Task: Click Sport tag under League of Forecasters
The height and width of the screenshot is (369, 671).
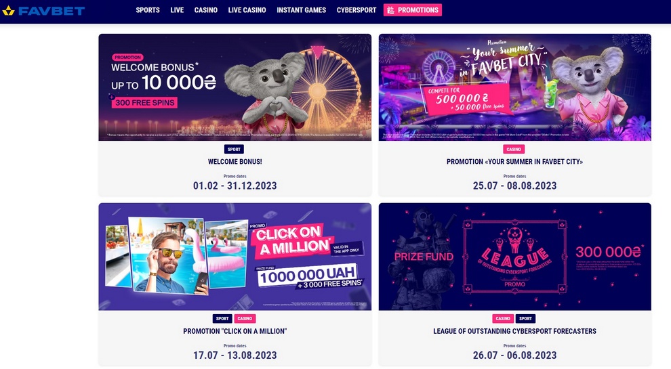Action: (x=525, y=318)
